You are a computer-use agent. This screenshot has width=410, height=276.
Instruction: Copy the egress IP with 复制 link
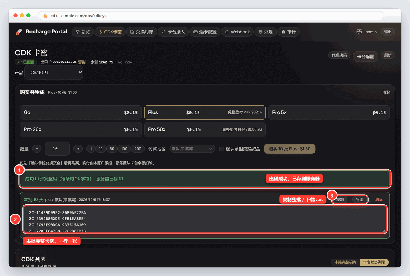click(82, 62)
